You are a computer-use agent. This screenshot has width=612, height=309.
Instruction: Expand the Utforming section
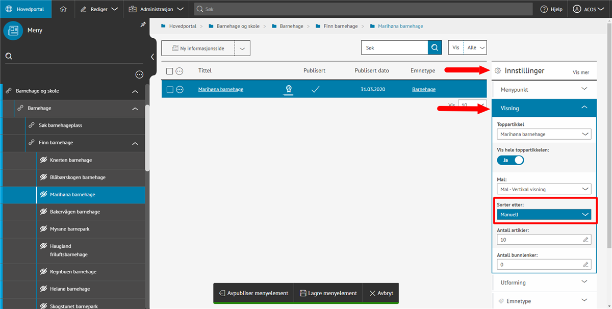coord(544,282)
